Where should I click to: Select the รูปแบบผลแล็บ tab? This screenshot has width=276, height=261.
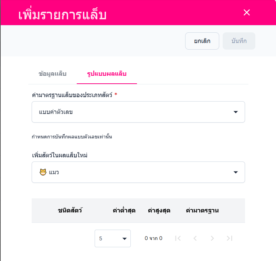click(107, 74)
